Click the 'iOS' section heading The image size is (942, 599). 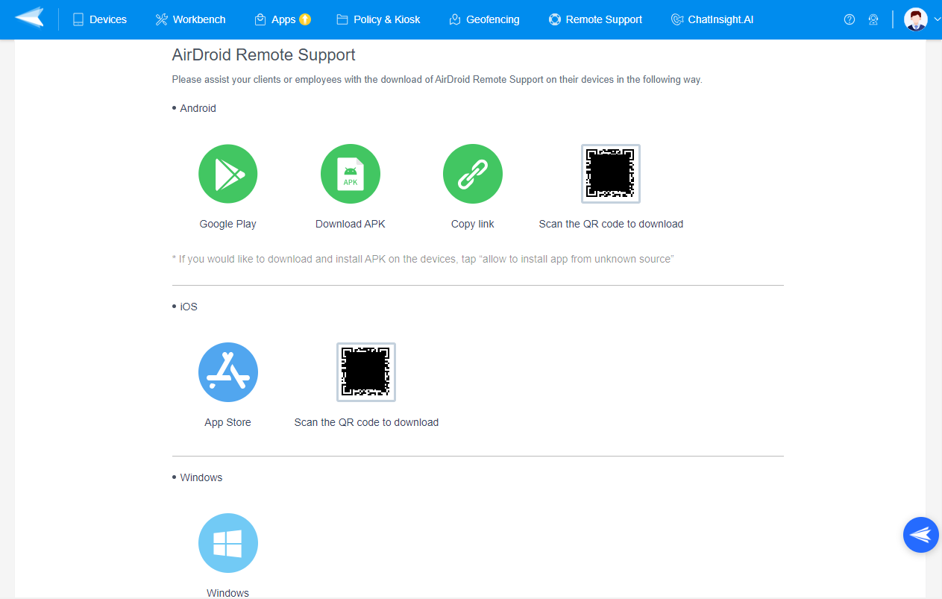point(189,307)
